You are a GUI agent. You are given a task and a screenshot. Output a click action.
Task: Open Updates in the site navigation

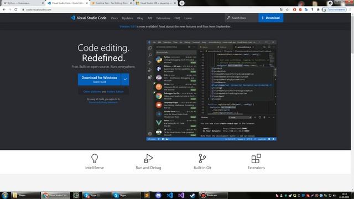(x=127, y=18)
